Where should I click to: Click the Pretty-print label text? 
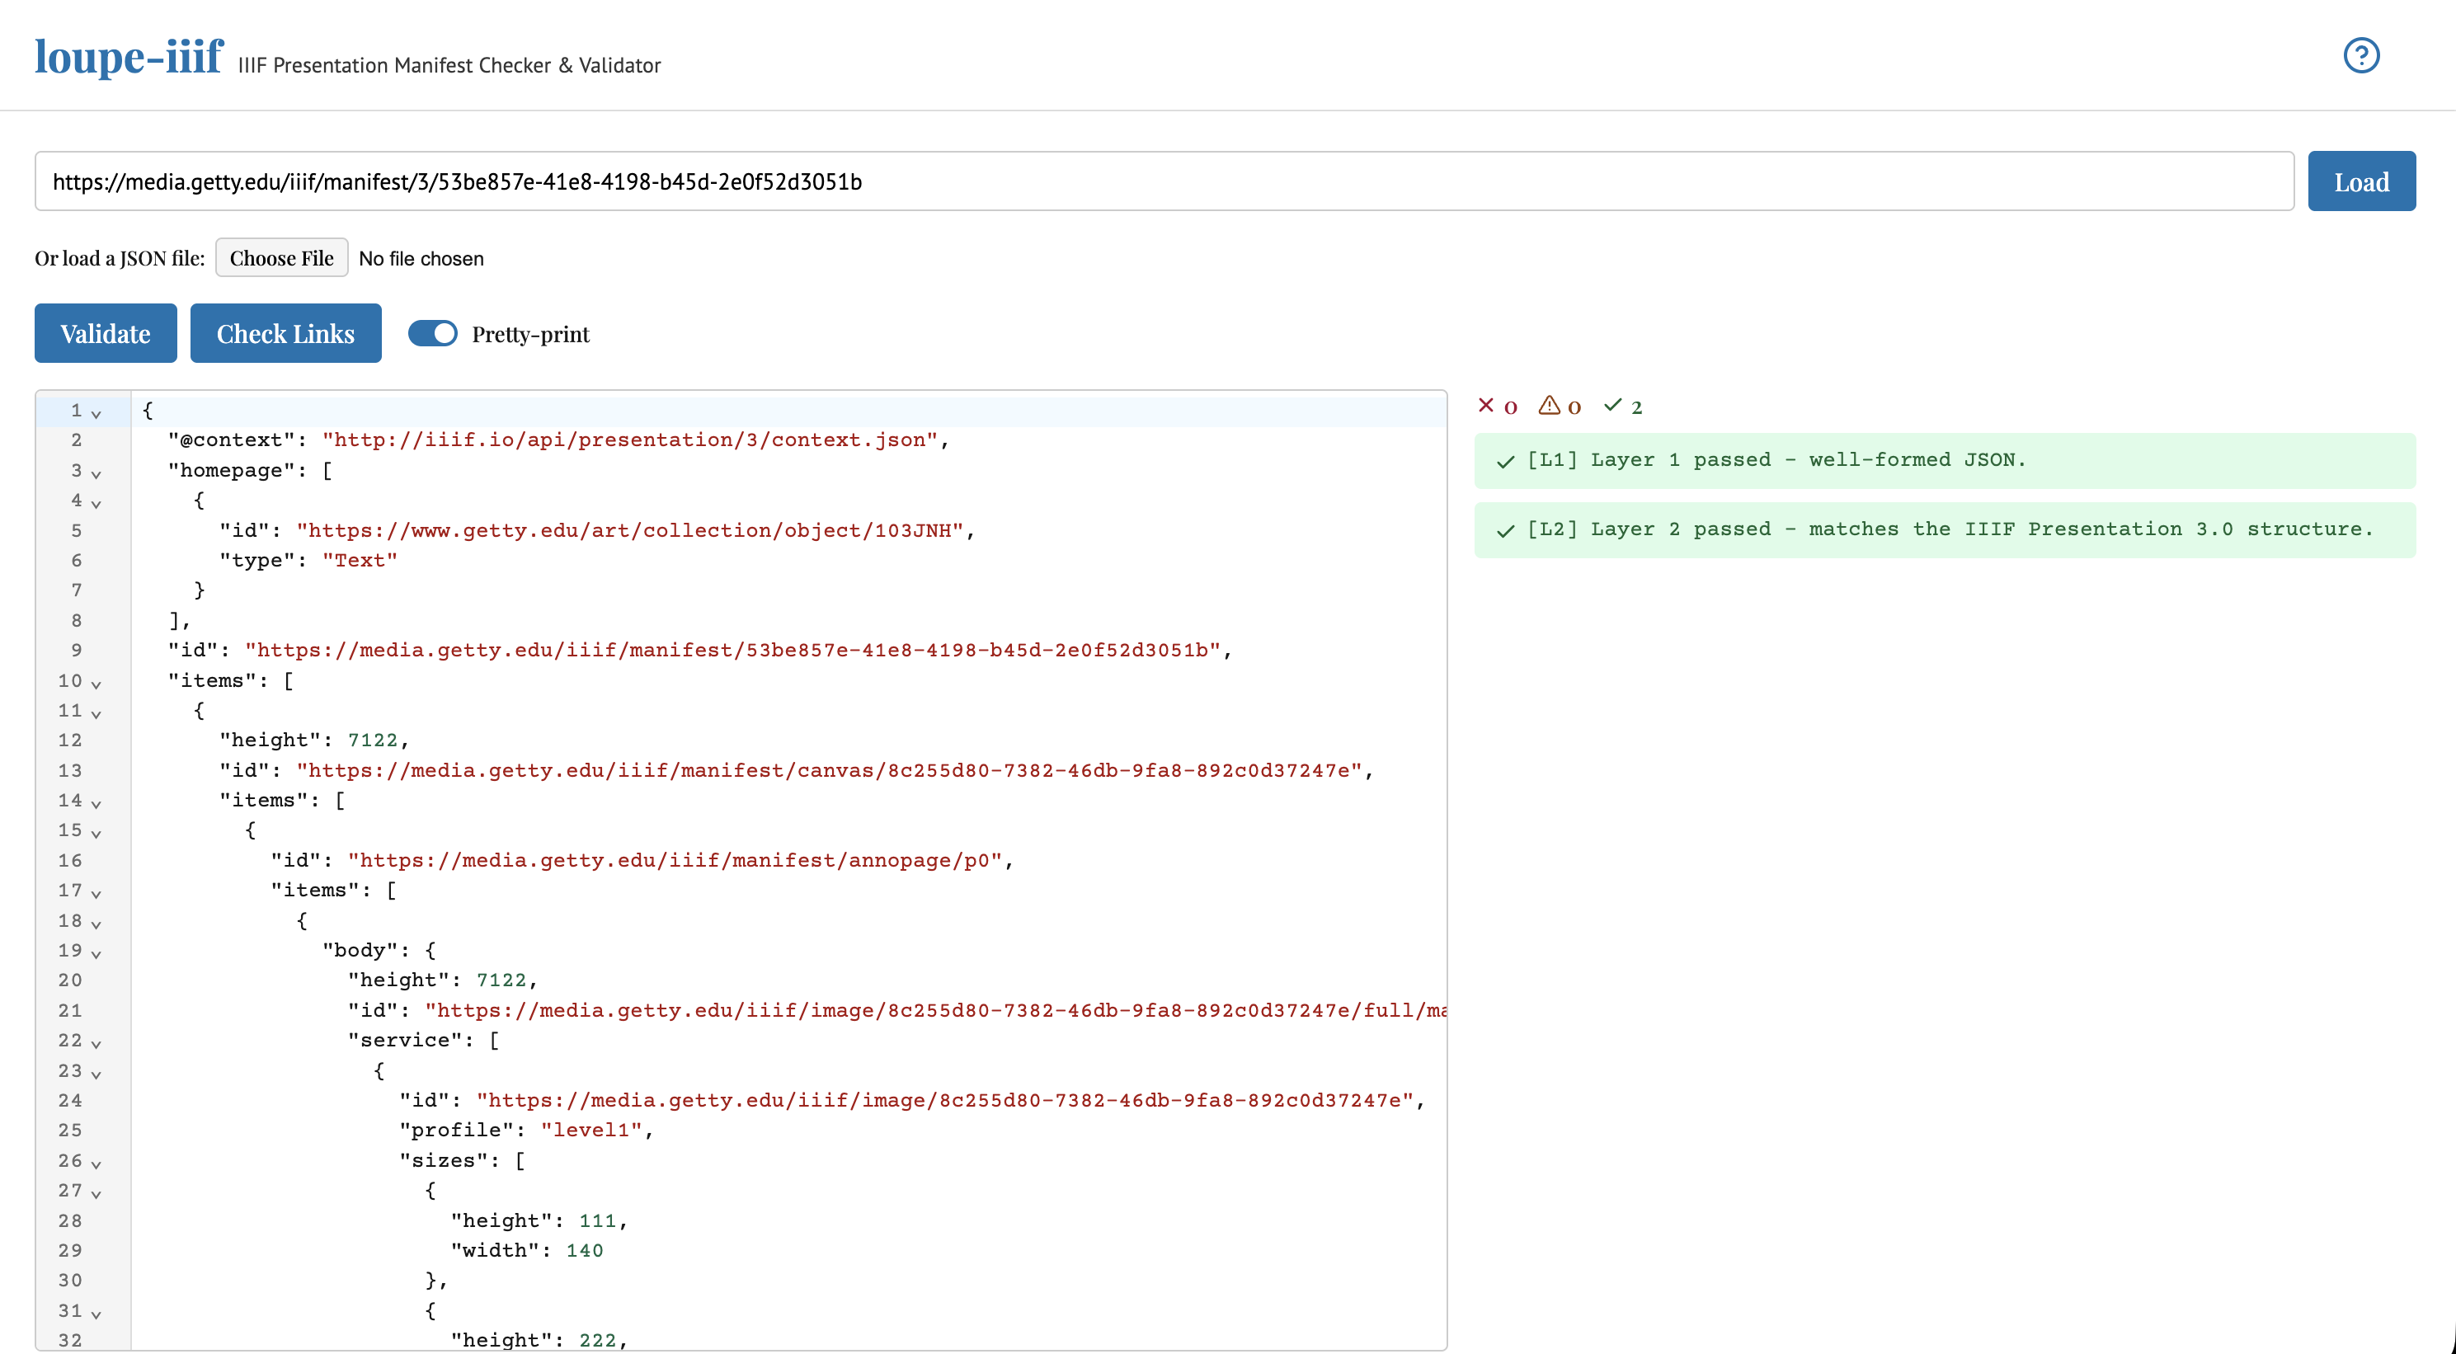(x=531, y=334)
